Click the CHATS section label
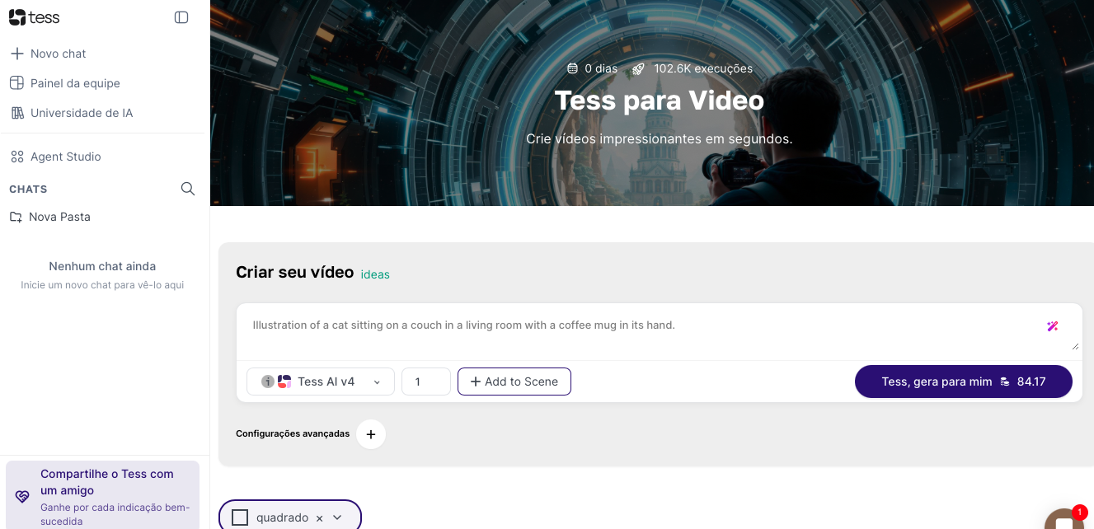Screen dimensions: 1094x529 point(28,190)
